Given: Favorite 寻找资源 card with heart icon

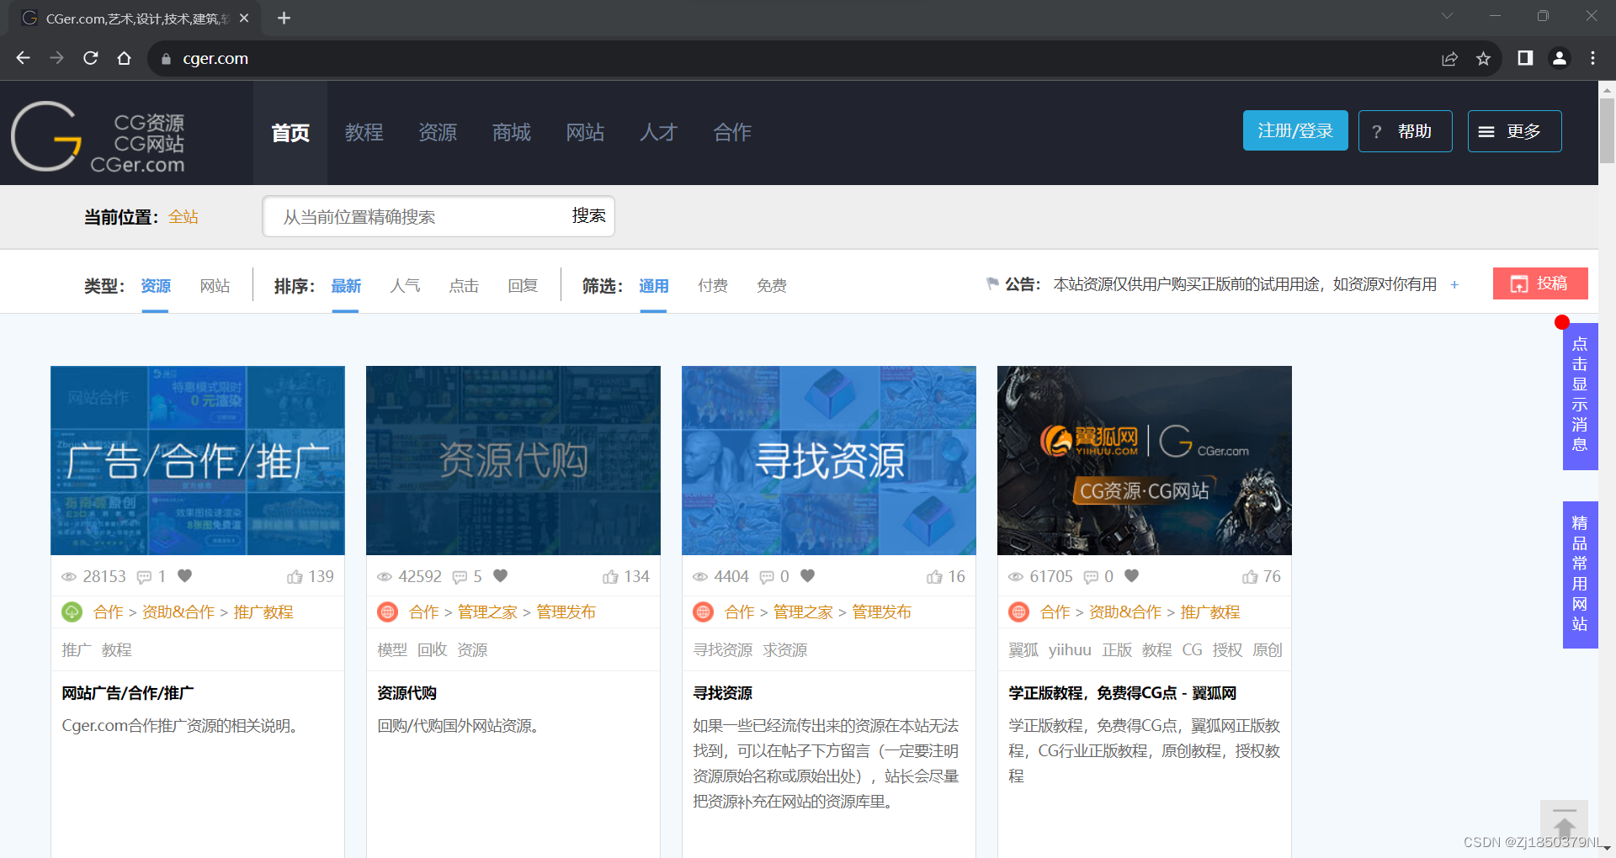Looking at the screenshot, I should point(808,576).
